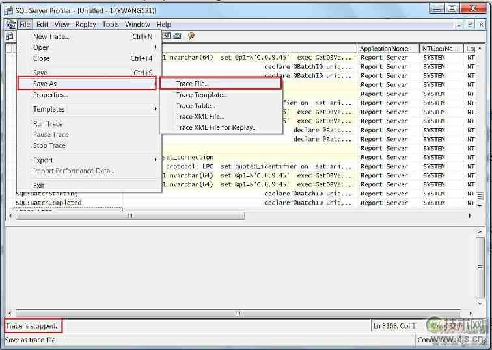The height and width of the screenshot is (350, 492).
Task: Open the Replay menu in the menu bar
Action: pyautogui.click(x=85, y=25)
